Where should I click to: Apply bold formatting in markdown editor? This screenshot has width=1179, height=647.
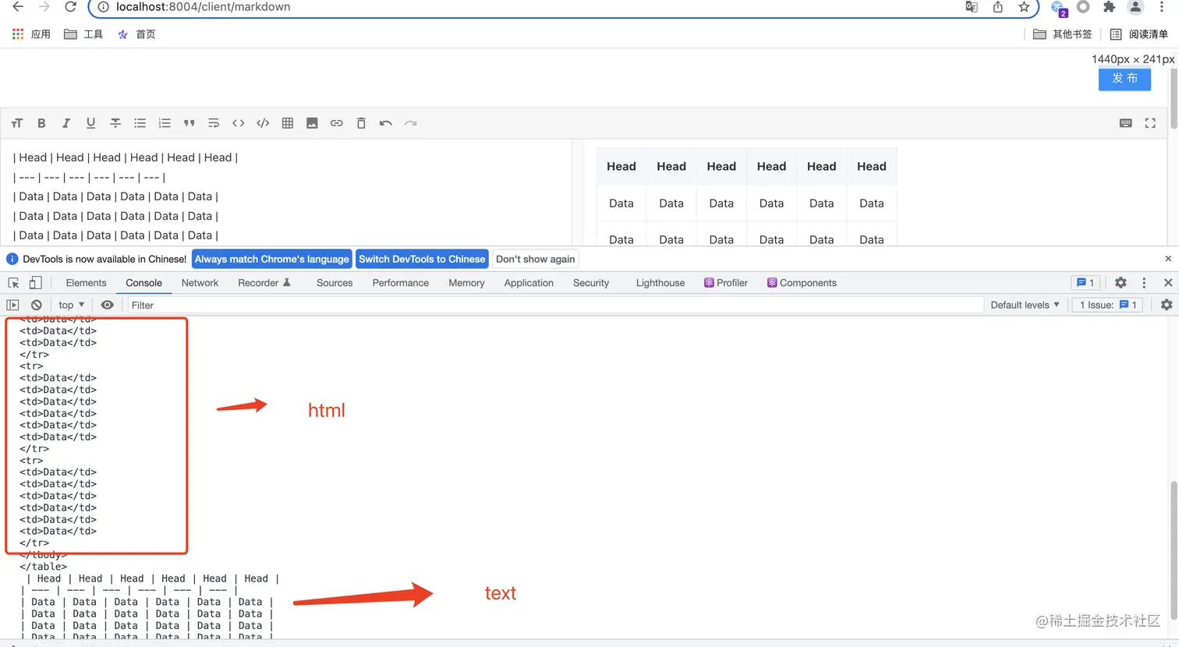click(41, 123)
